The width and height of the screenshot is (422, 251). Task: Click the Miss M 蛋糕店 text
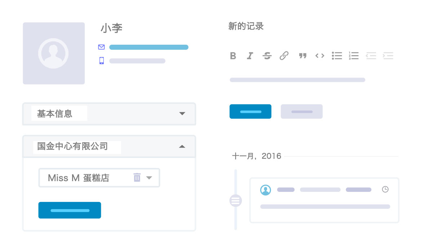point(78,178)
